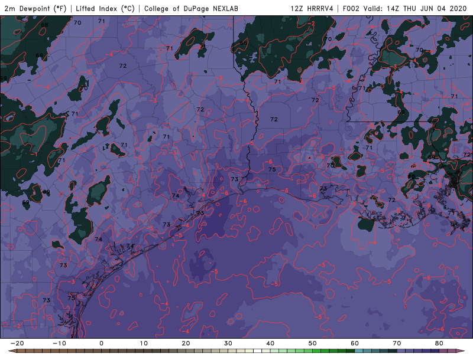Select the "0" label on the color scale
This screenshot has width=473, height=354.
click(101, 343)
